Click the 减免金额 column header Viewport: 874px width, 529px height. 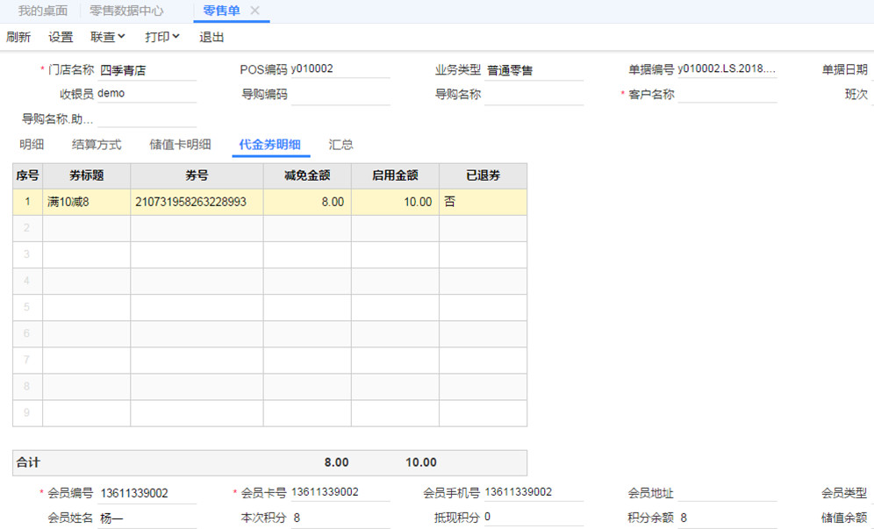(307, 175)
